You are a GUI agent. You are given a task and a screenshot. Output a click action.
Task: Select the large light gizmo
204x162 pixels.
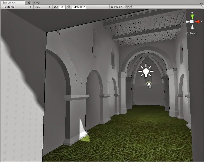pyautogui.click(x=146, y=71)
